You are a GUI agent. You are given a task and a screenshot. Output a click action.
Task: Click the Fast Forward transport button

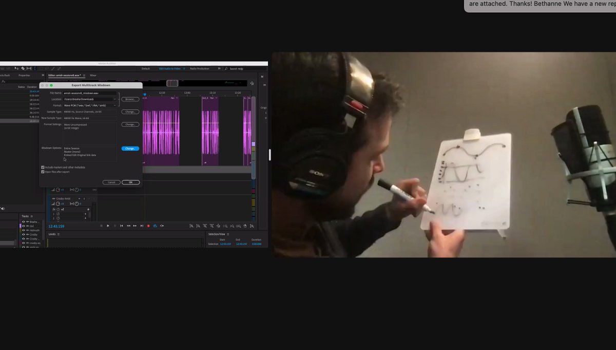[x=135, y=226]
